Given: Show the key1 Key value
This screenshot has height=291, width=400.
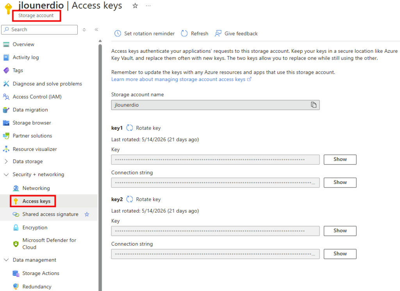Looking at the screenshot, I should click(x=340, y=159).
